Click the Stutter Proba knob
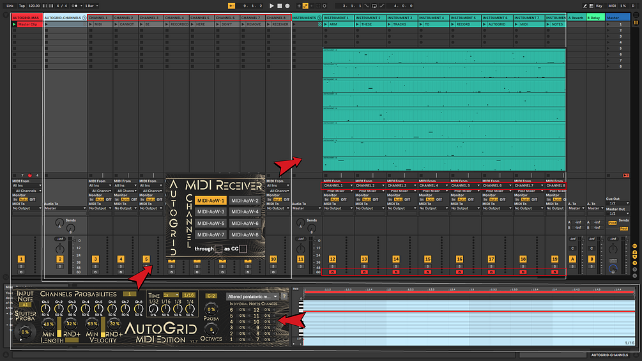This screenshot has width=642, height=361. 25,332
